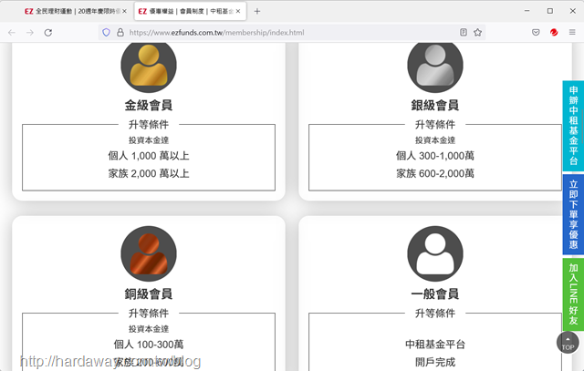Select the 領專權益 會員制度 tab
Viewport: 584px width, 371px height.
190,11
